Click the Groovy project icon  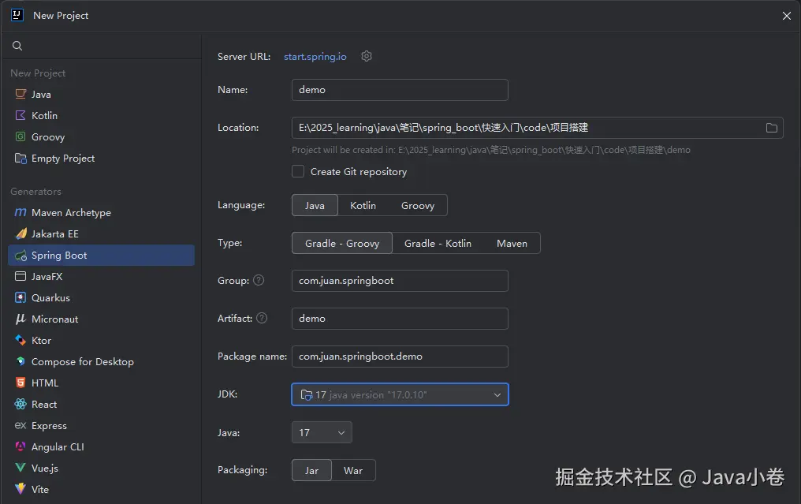point(20,136)
